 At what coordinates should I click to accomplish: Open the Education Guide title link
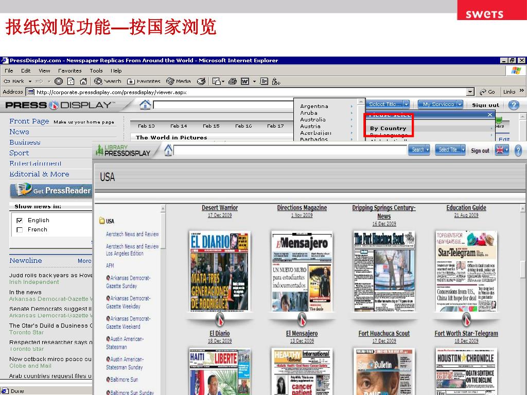[466, 208]
